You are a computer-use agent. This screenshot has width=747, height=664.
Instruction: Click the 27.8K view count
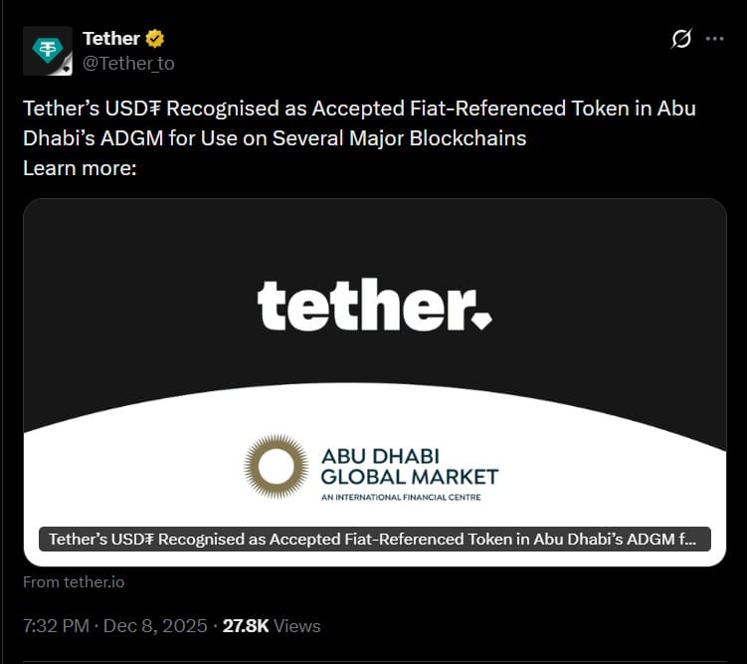244,626
